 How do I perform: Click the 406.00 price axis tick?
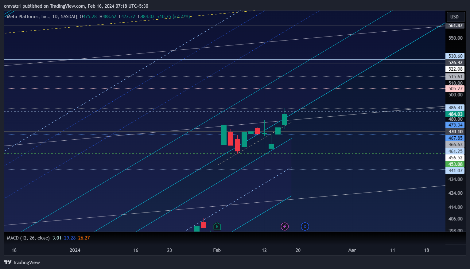pyautogui.click(x=455, y=219)
